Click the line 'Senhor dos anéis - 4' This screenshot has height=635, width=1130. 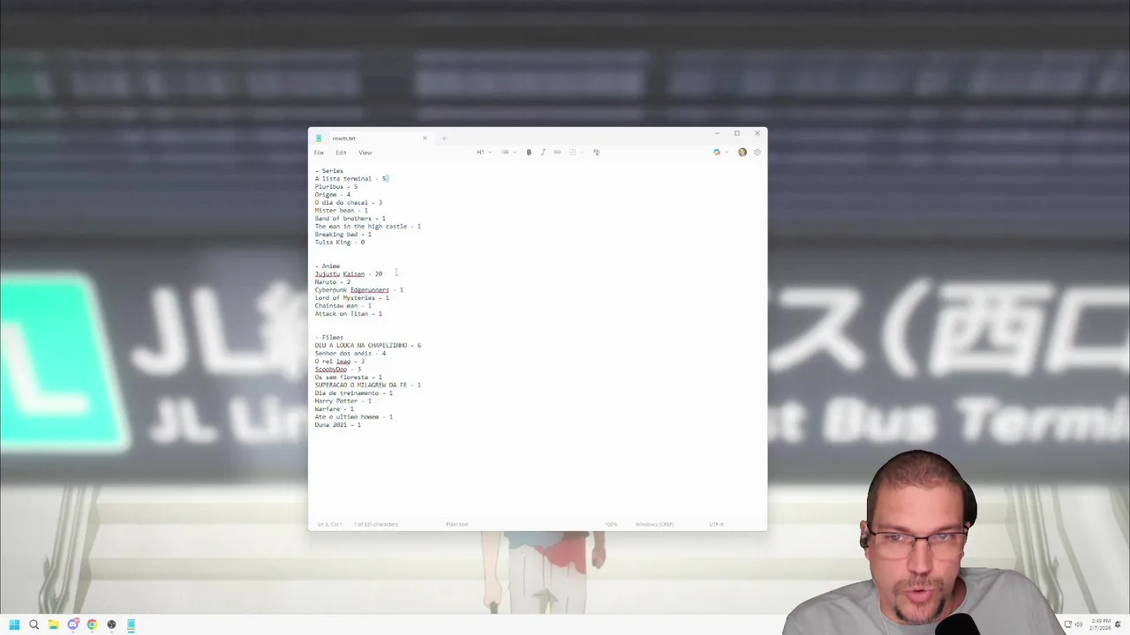[x=350, y=354]
